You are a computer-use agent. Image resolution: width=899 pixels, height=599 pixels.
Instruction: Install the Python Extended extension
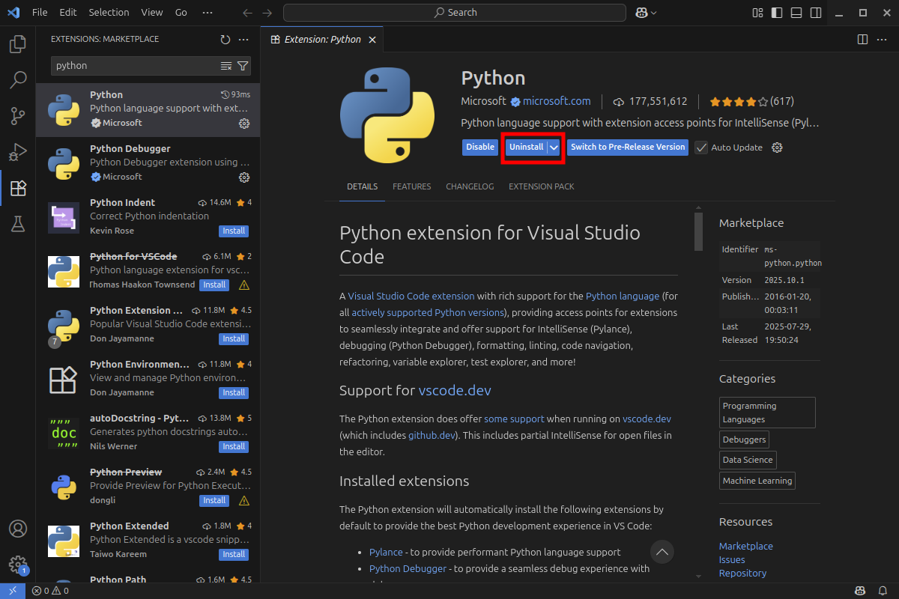(234, 555)
